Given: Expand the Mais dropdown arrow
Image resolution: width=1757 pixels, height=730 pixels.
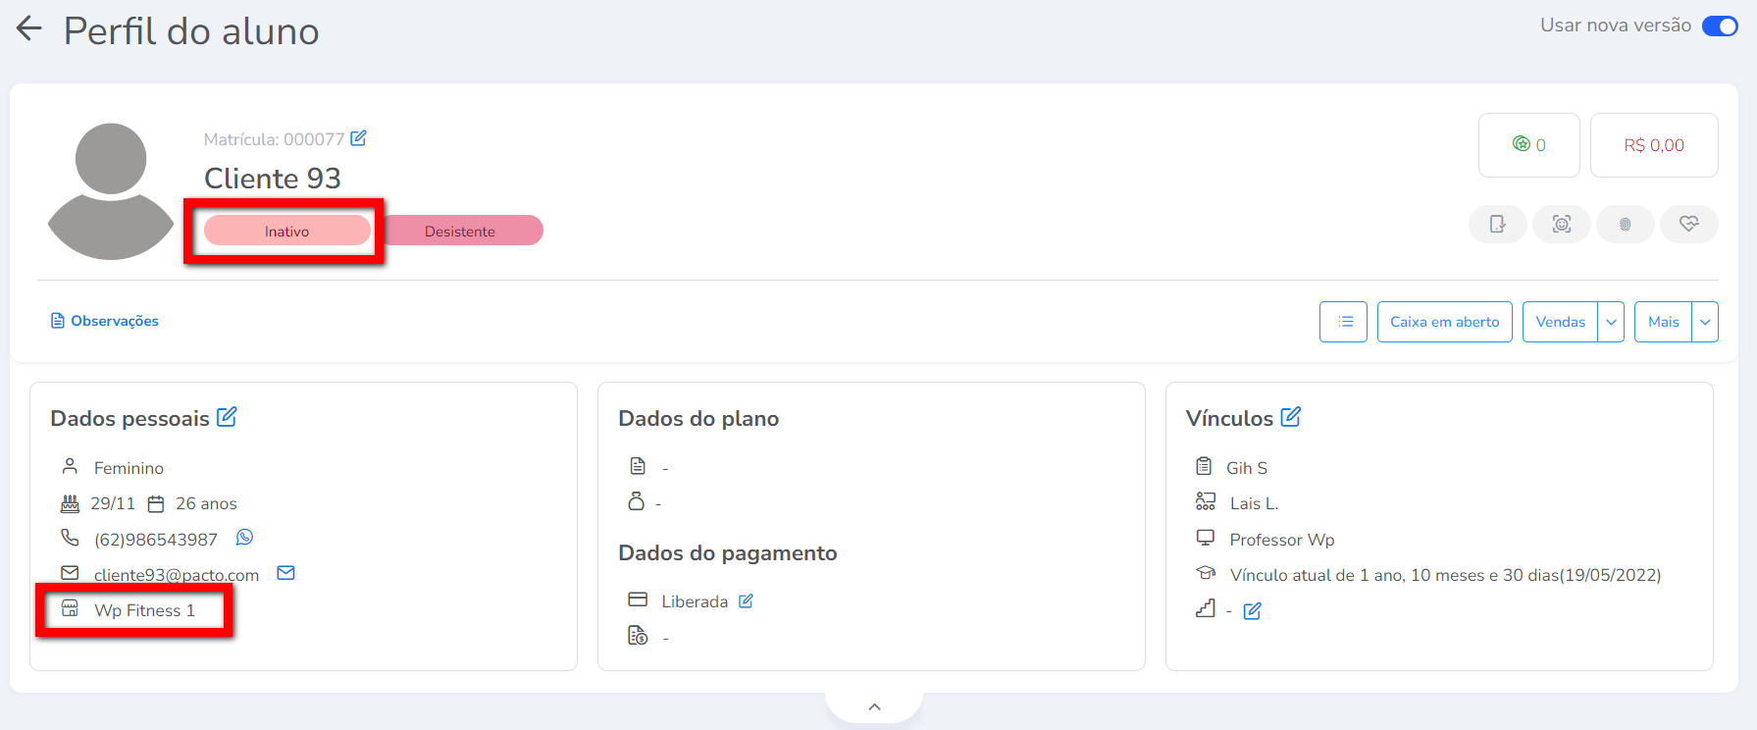Looking at the screenshot, I should (1705, 322).
